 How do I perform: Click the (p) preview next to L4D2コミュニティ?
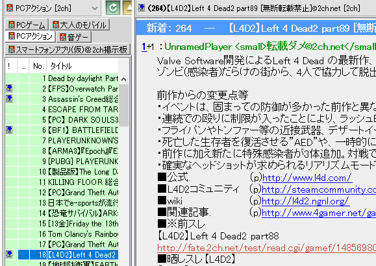point(256,189)
